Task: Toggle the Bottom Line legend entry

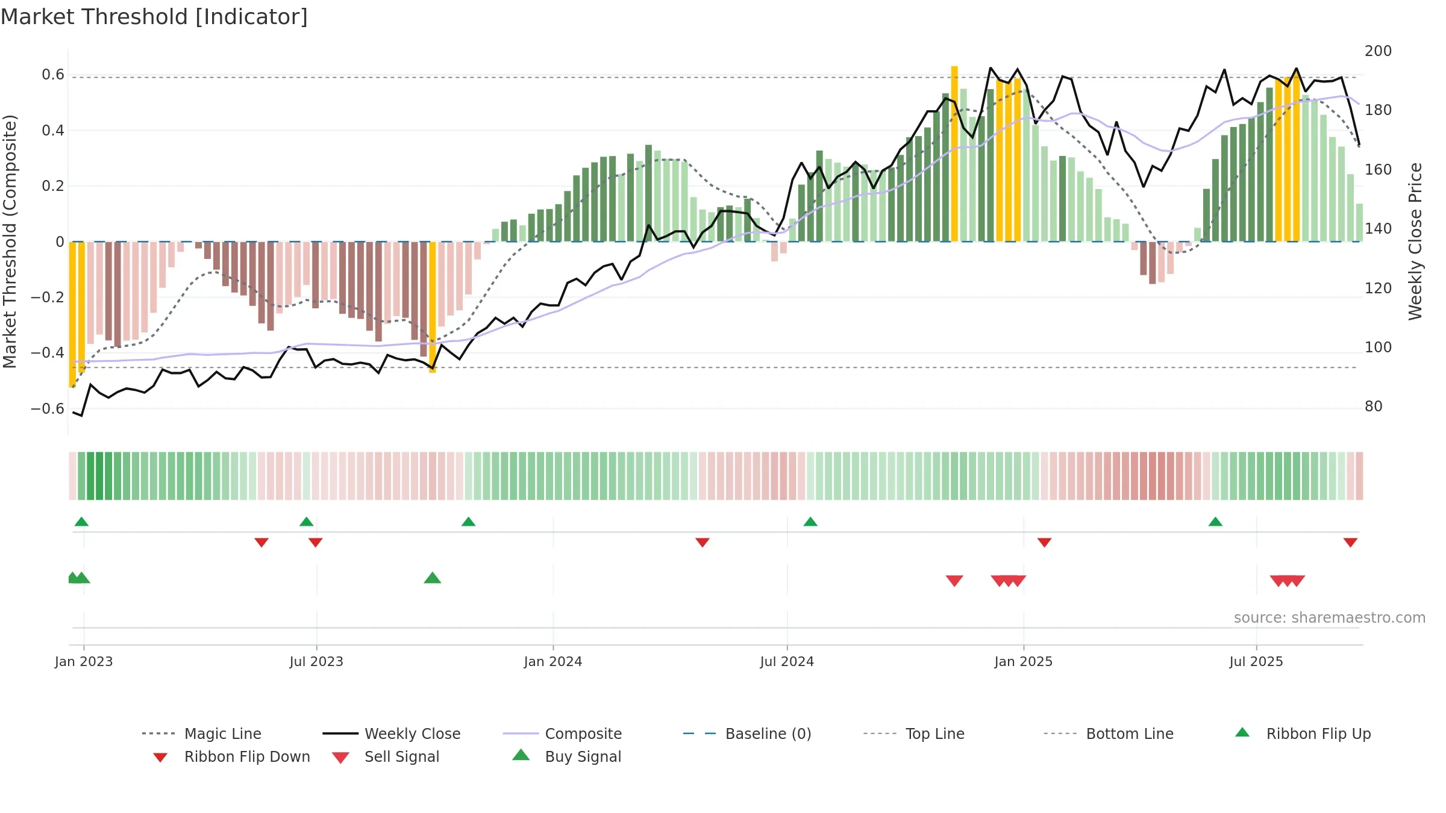Action: [x=1109, y=734]
